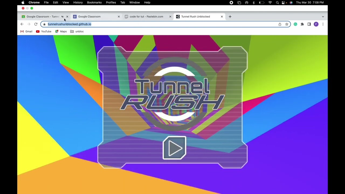Viewport: 345px width, 194px height.
Task: Open the Maps bookmark
Action: 61,32
